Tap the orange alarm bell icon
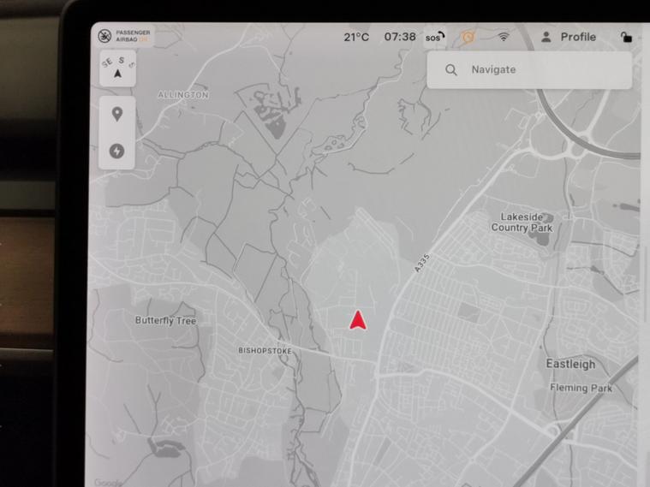Image resolution: width=650 pixels, height=487 pixels. (468, 38)
